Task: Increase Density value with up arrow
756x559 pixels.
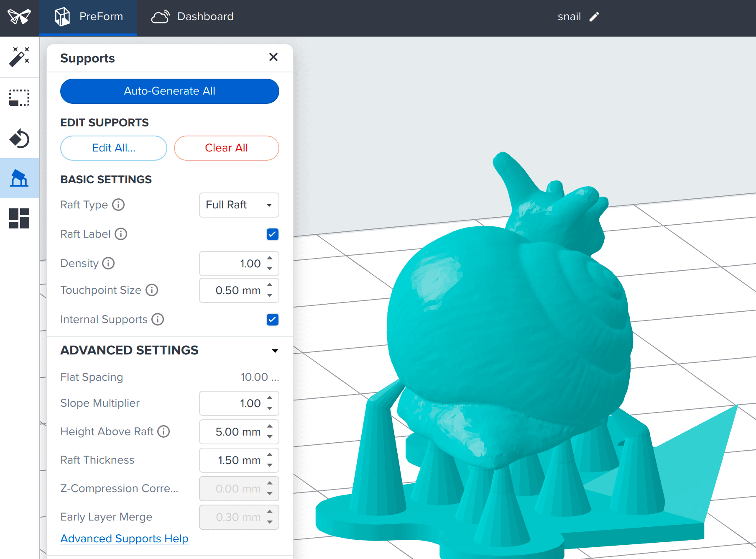Action: click(x=270, y=258)
